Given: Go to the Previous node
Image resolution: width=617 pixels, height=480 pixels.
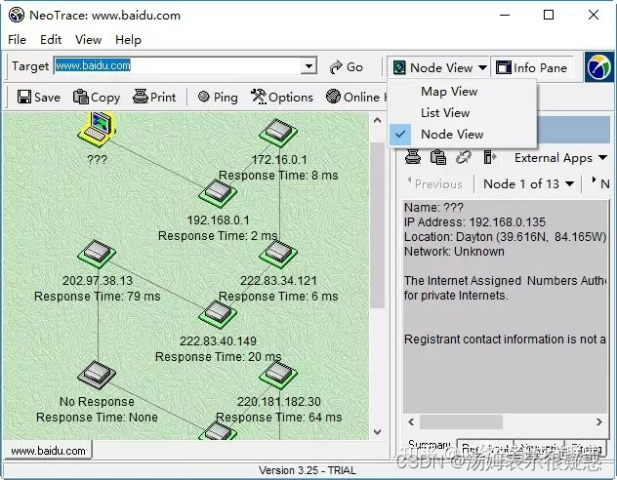Looking at the screenshot, I should 435,183.
